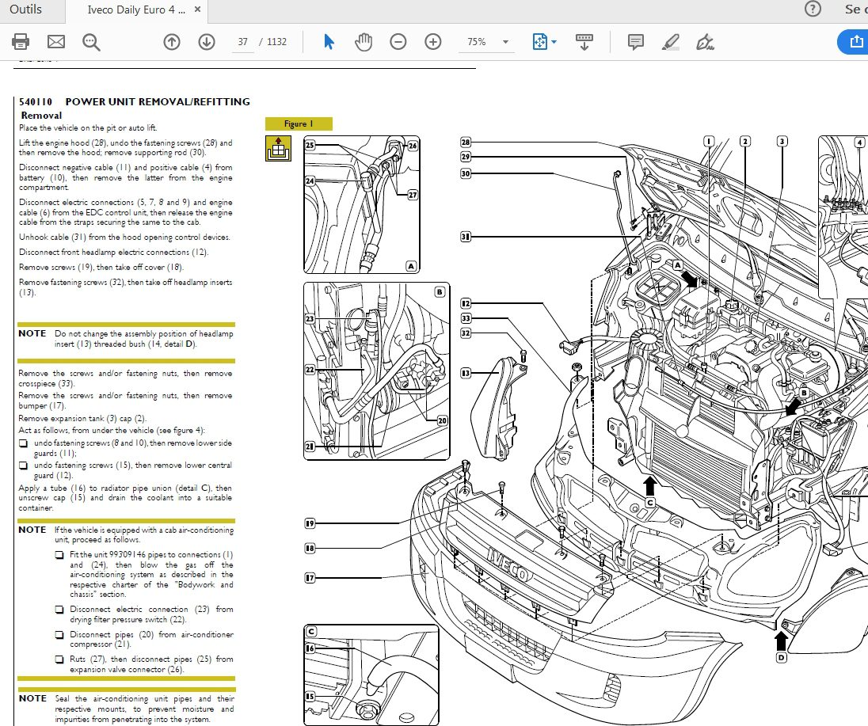868x726 pixels.
Task: Open the zoom level dropdown arrow
Action: (x=505, y=42)
